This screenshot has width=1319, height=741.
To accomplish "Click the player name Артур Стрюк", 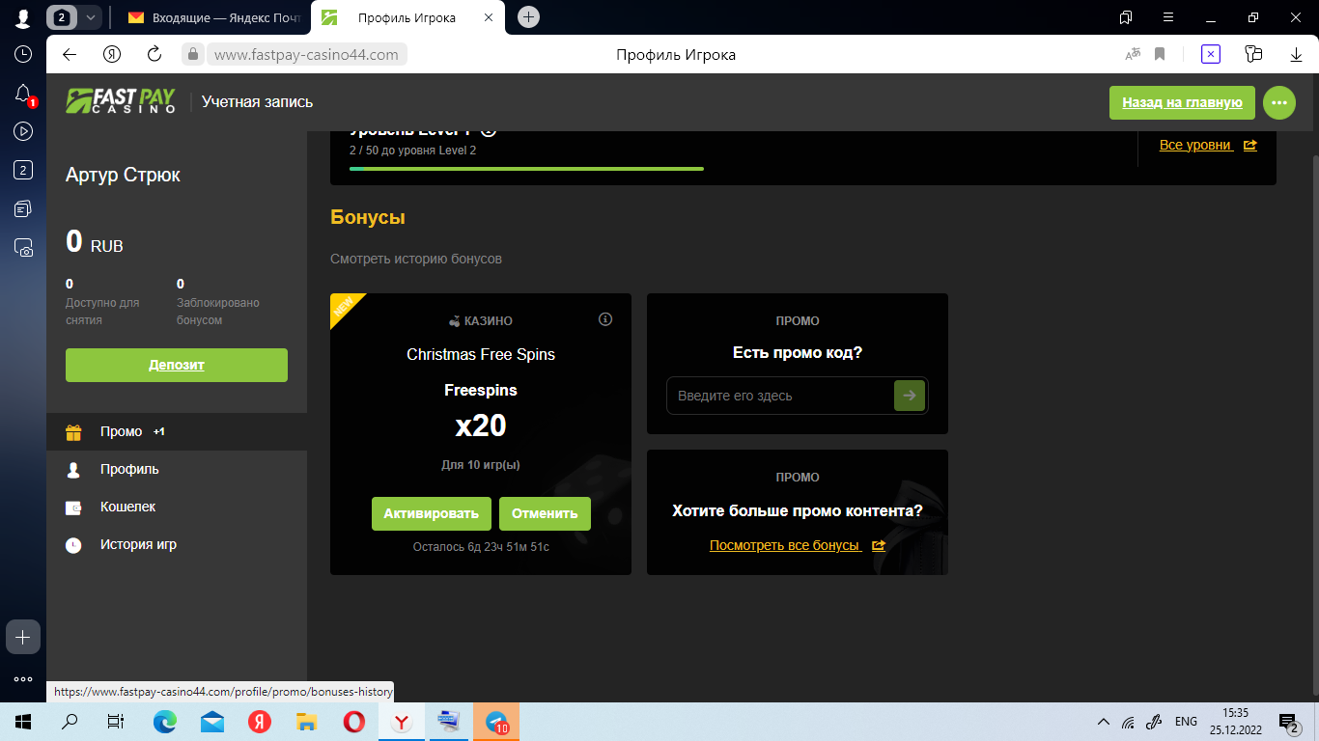I will point(123,176).
